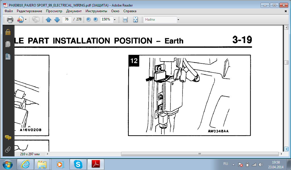Viewport: 291px width, 170px height.
Task: Go to next page with down arrow
Action: pos(57,20)
